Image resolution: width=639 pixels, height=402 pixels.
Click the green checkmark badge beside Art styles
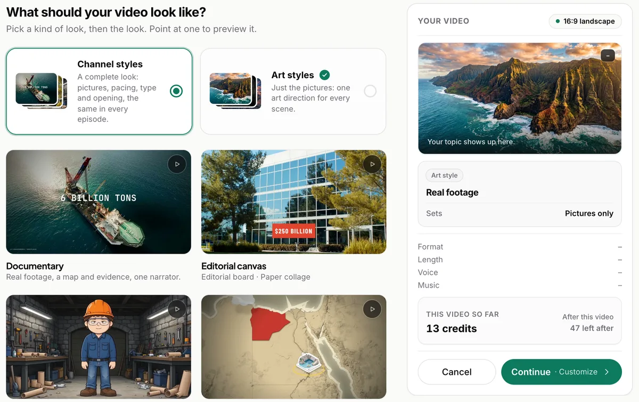(x=324, y=75)
